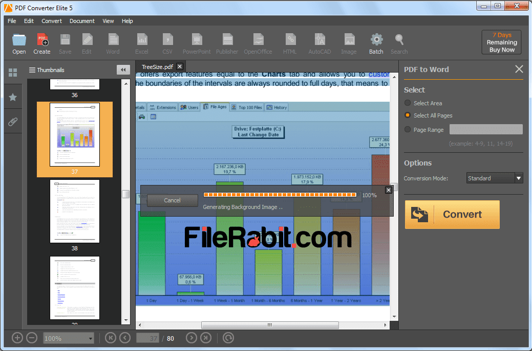Close the PDF to Word panel

coord(519,69)
